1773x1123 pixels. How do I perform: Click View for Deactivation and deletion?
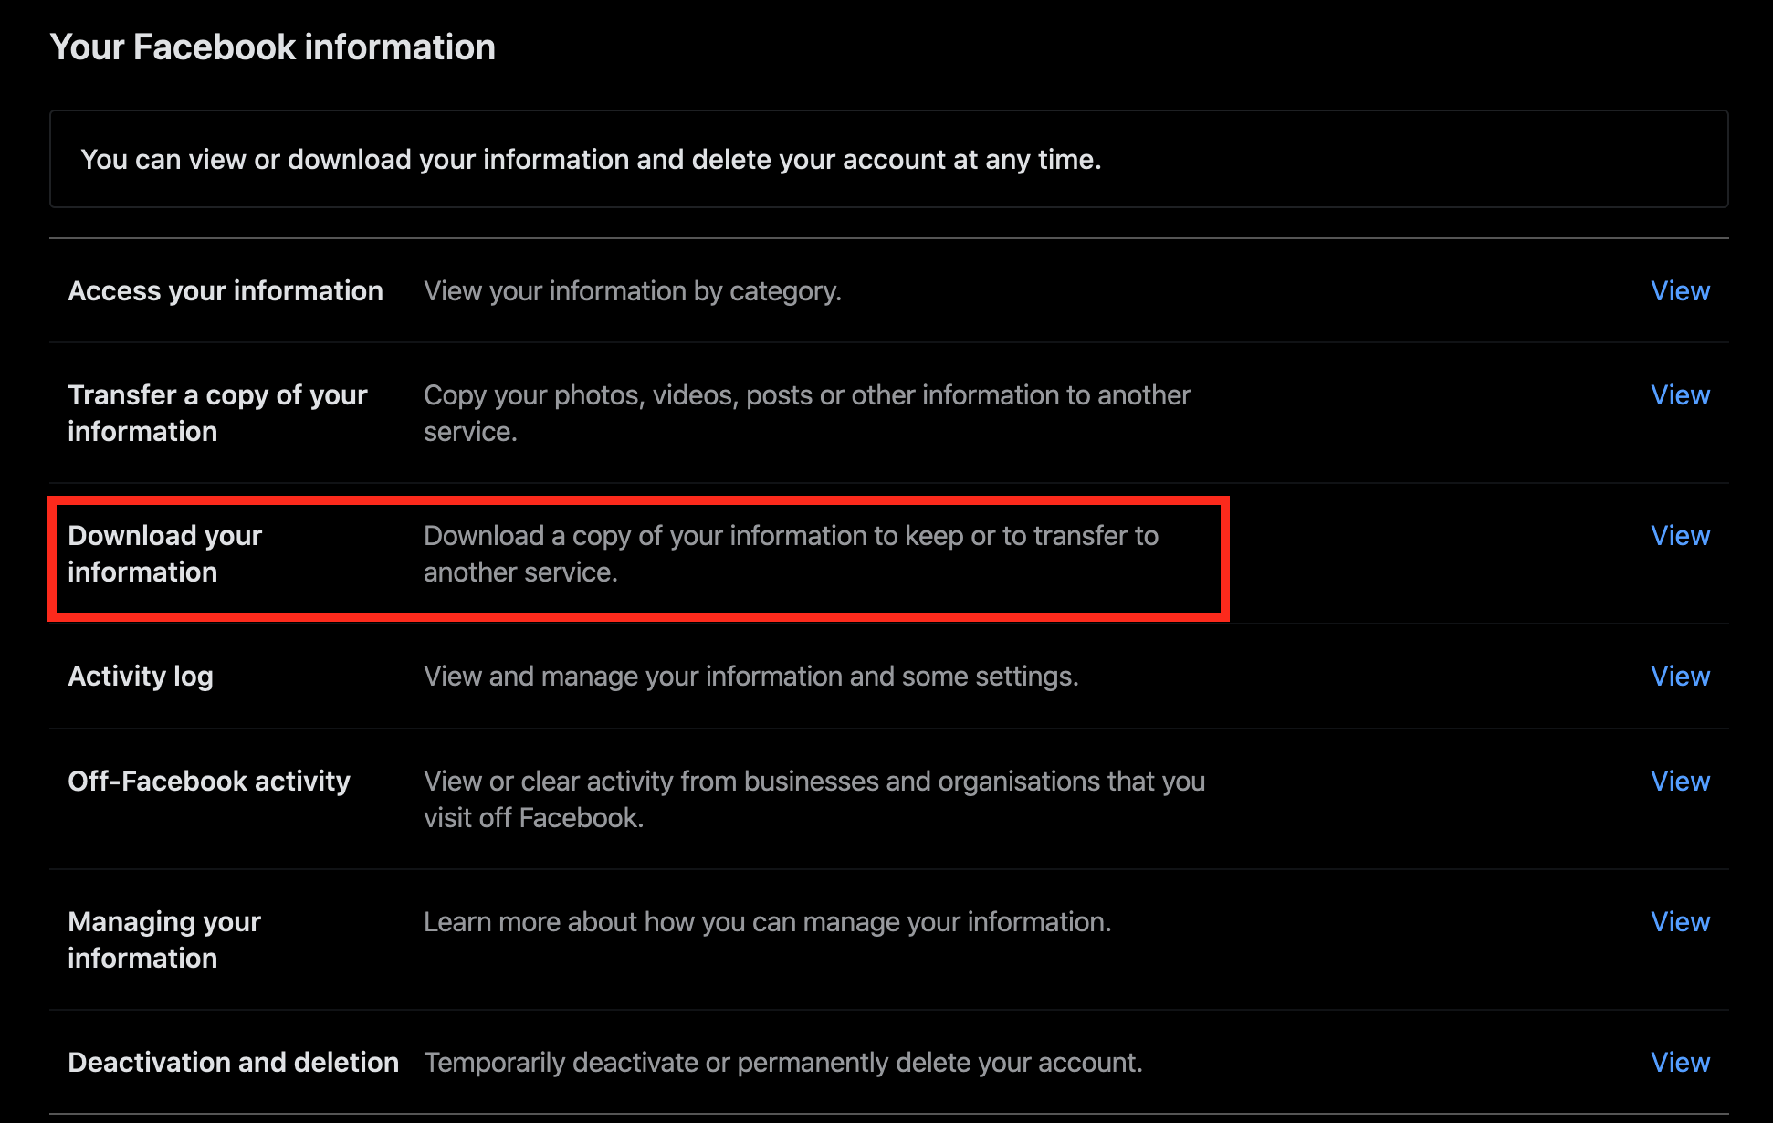1680,1062
